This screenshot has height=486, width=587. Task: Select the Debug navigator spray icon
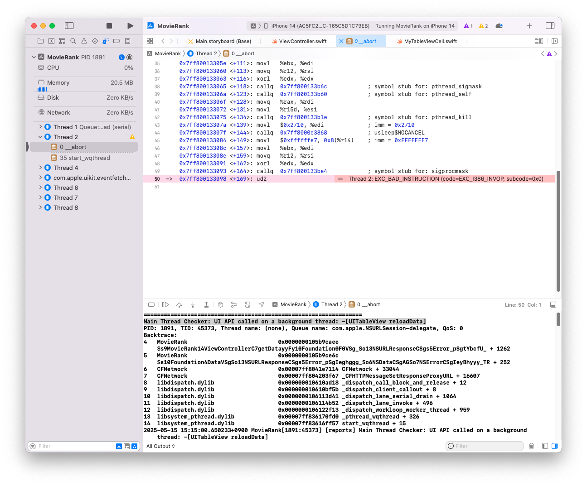[106, 41]
